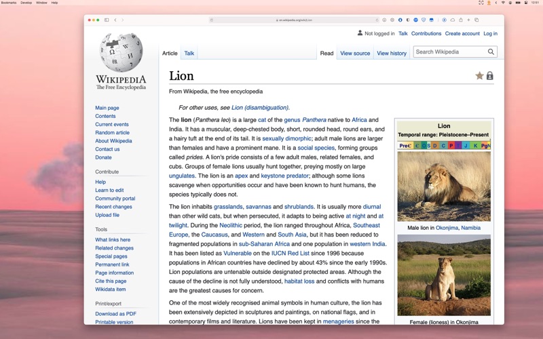543x339 pixels.
Task: Open the Neolithic link
Action: pos(231,225)
